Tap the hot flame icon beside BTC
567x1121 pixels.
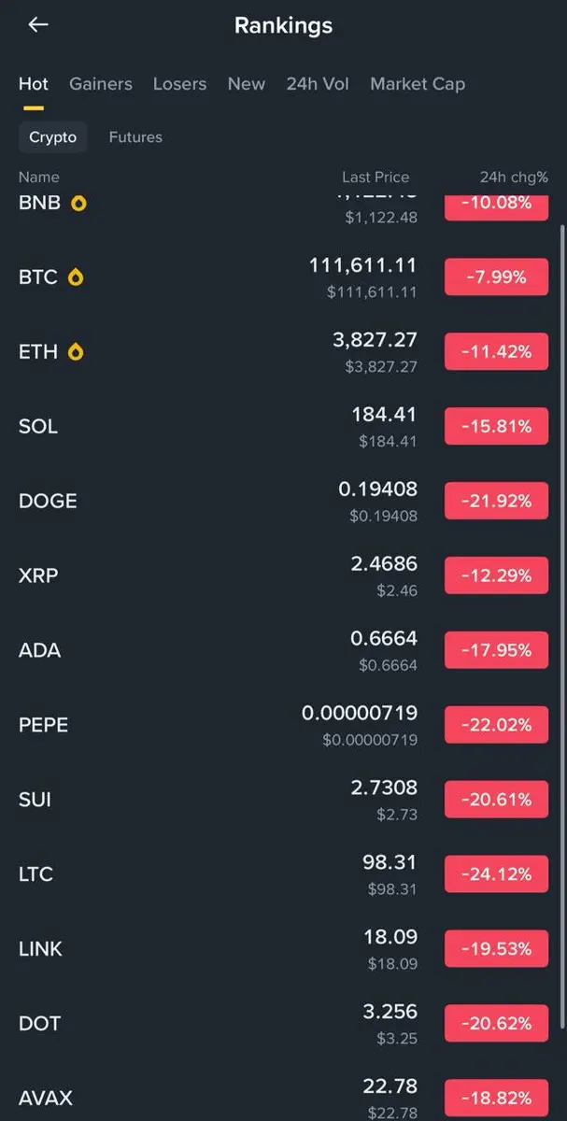76,277
